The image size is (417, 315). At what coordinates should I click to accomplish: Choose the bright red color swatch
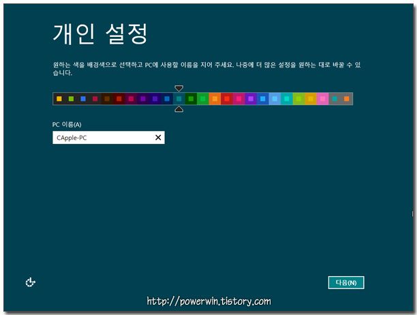[x=227, y=99]
